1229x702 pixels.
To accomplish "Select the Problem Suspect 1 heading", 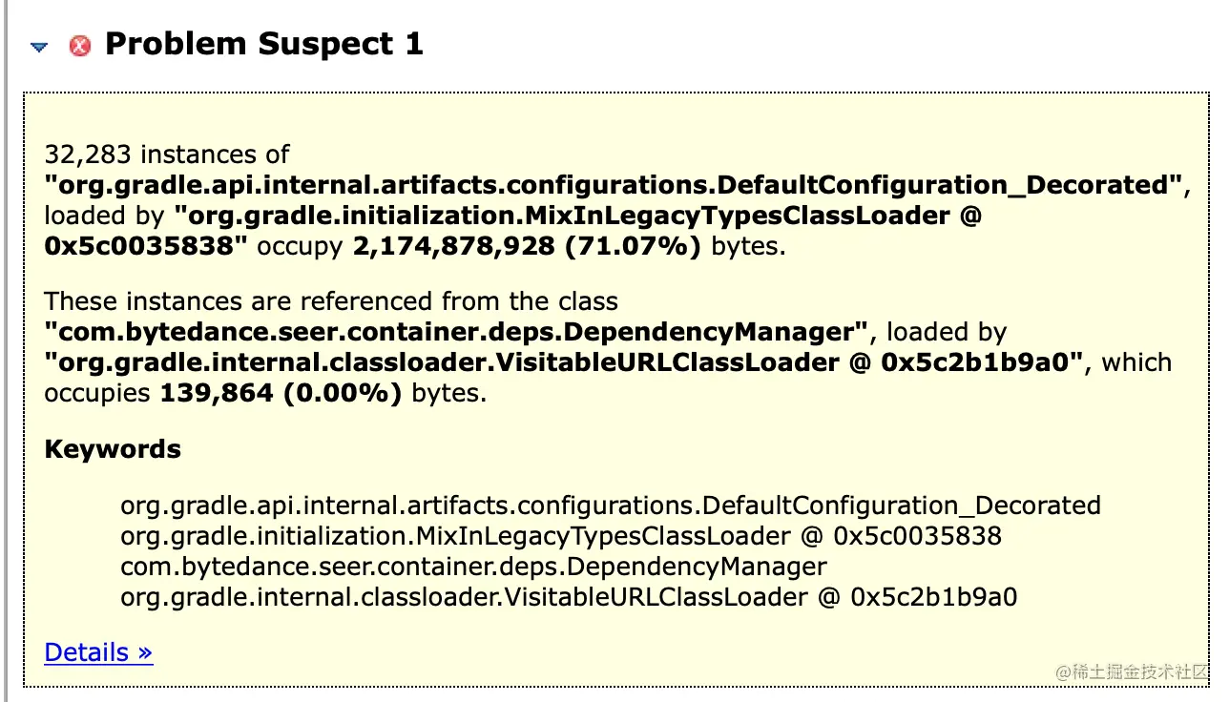I will click(264, 44).
